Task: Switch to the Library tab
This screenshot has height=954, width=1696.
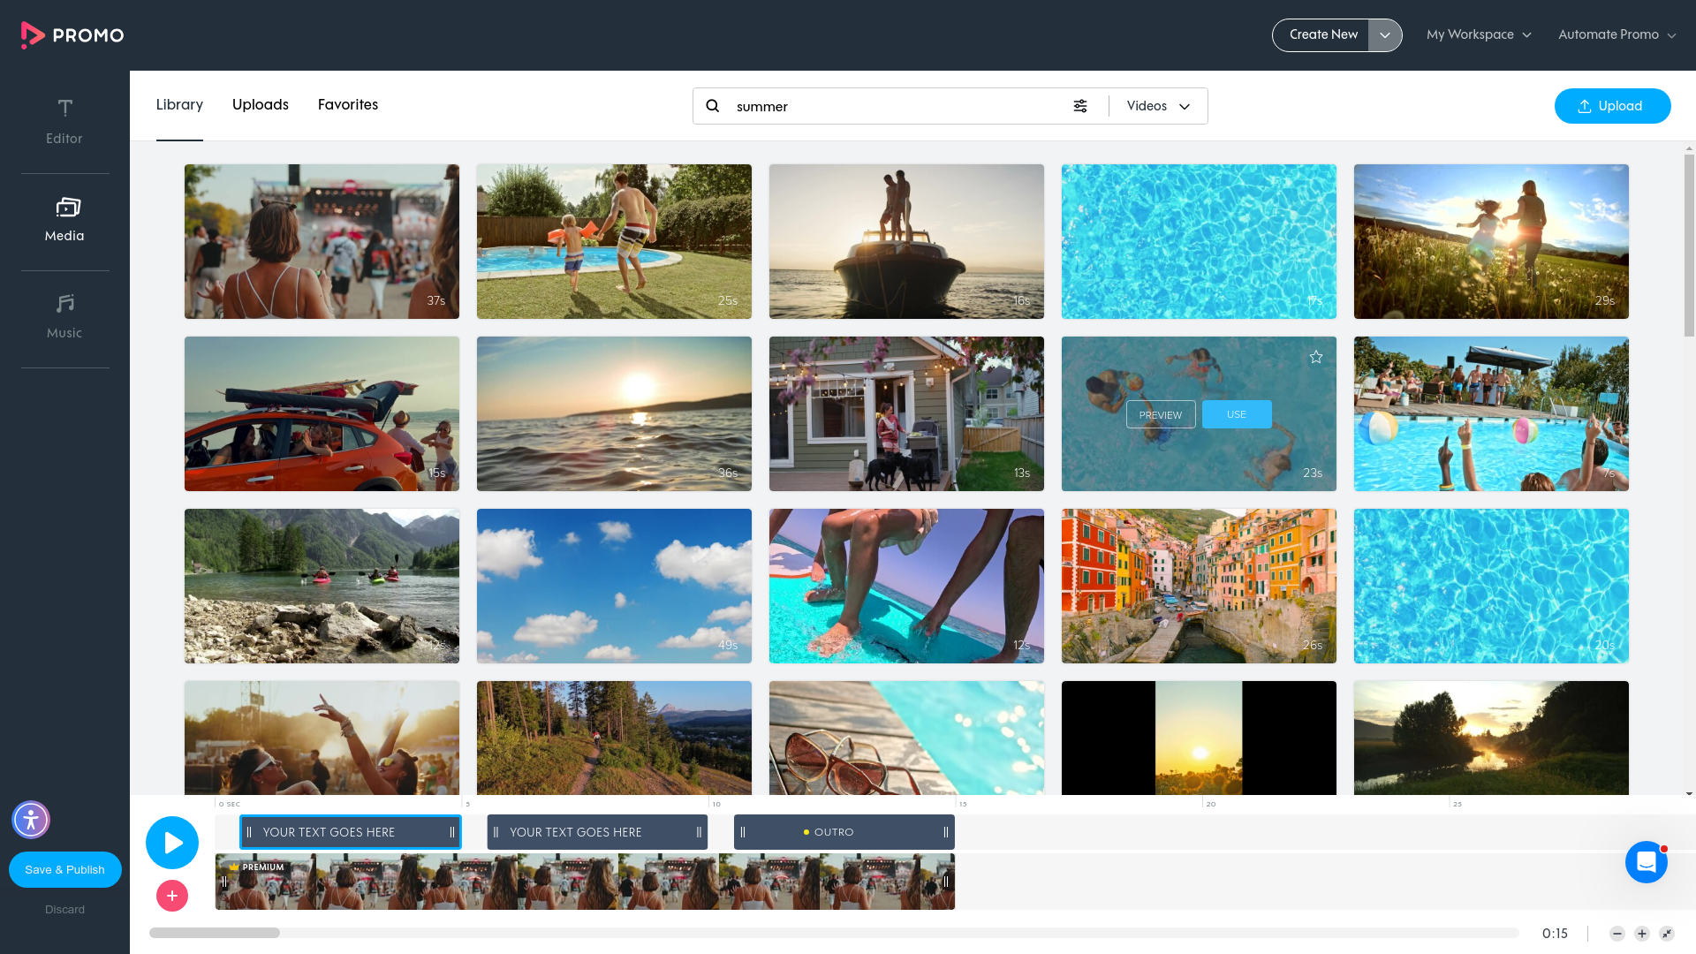Action: [x=179, y=104]
